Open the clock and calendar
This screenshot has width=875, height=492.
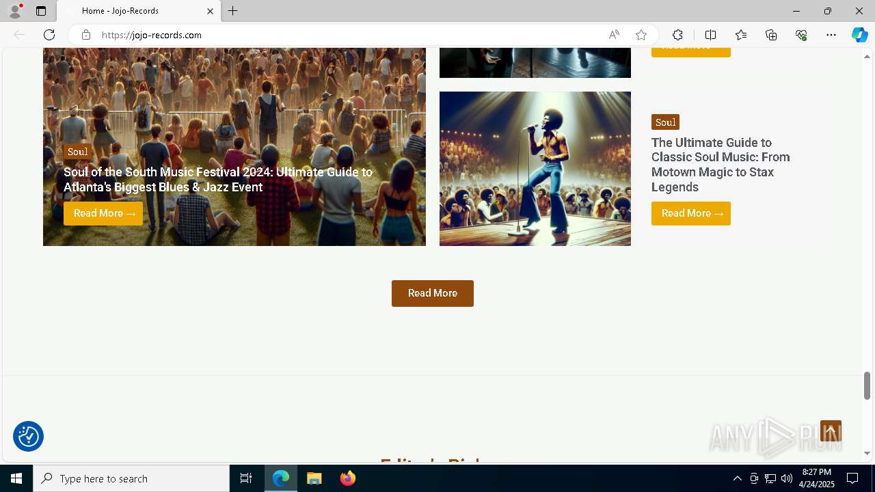(x=817, y=478)
